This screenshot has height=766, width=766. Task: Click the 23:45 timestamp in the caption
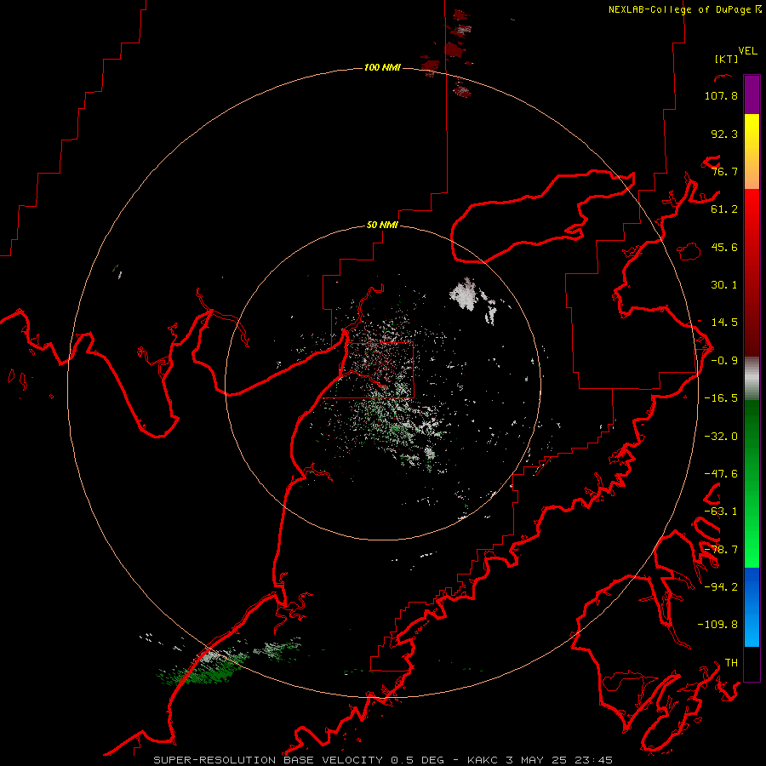595,760
